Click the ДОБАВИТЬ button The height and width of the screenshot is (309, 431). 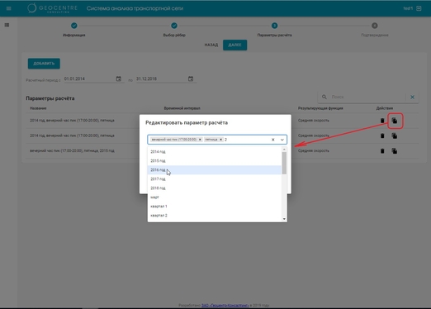coord(44,64)
